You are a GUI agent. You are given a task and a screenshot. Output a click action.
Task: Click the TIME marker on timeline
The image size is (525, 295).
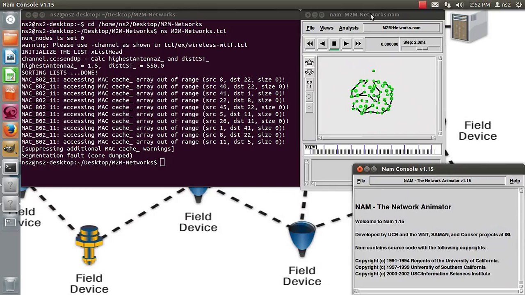point(310,147)
